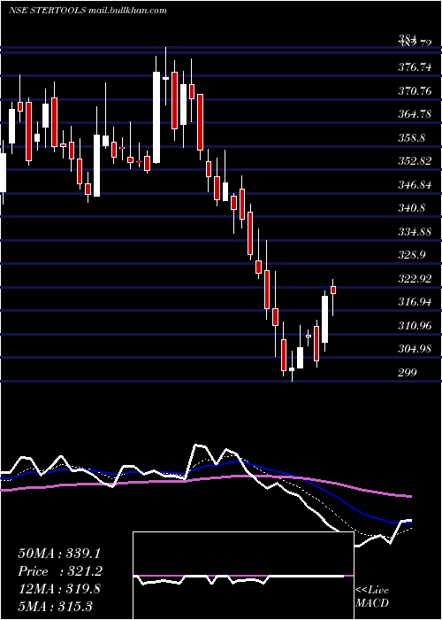
Task: Click the tallest white candlestick near 376
Action: point(156,118)
